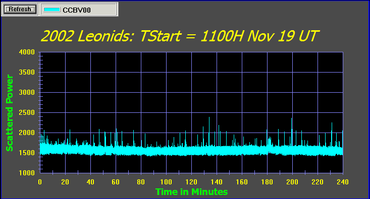The height and width of the screenshot is (199, 370).
Task: Click the Refresh button
Action: pos(20,9)
